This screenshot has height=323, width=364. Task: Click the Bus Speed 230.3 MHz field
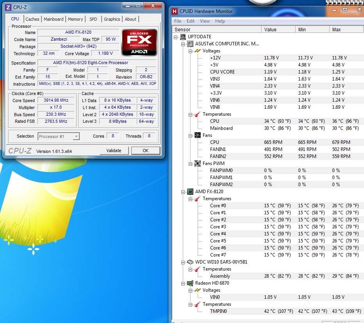coord(56,114)
